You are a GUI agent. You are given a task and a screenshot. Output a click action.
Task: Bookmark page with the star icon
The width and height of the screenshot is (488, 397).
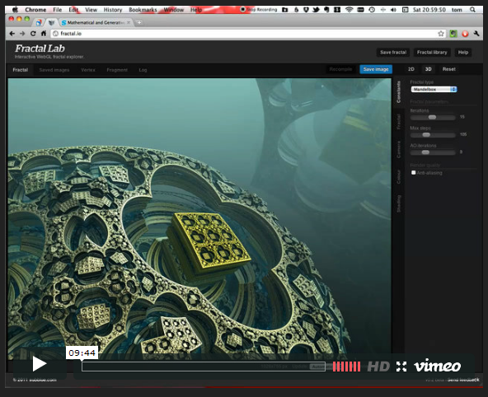click(441, 34)
